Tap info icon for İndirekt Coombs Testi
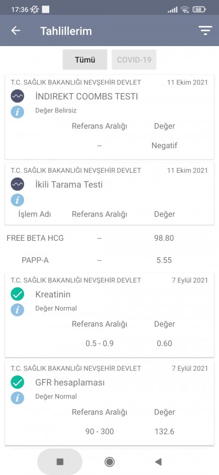The image size is (219, 475). coord(17,112)
